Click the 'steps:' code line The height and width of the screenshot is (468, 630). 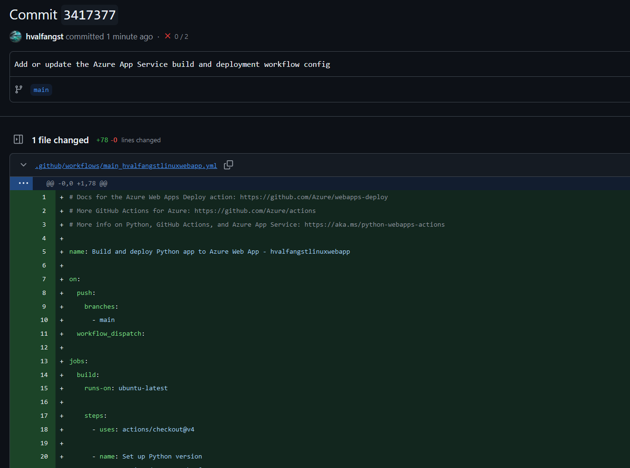96,416
